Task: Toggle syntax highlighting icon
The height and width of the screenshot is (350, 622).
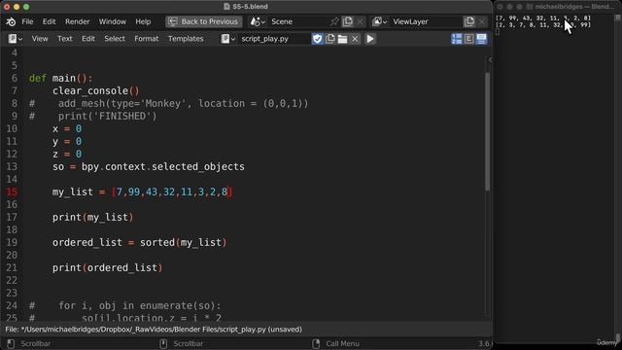Action: 481,39
